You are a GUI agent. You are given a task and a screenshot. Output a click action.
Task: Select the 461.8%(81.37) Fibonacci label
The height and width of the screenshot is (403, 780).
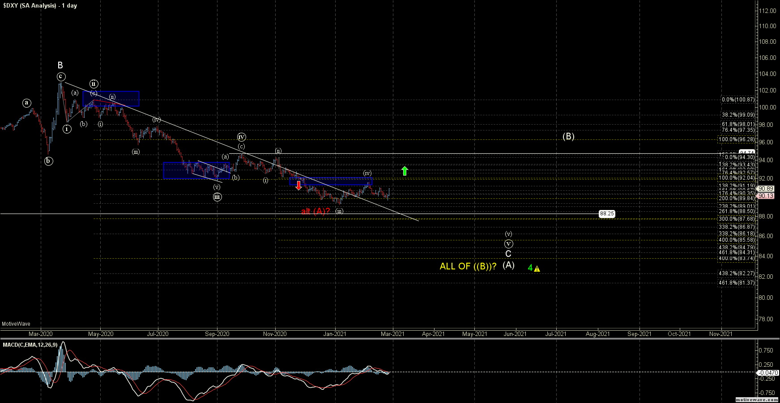point(737,283)
